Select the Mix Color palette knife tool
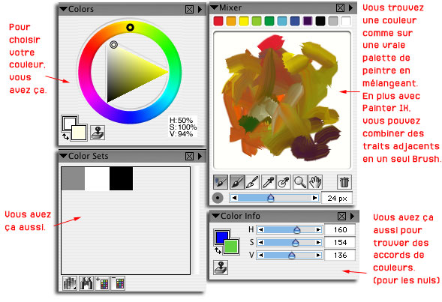Screen dimensions: 442x302 (x=252, y=182)
